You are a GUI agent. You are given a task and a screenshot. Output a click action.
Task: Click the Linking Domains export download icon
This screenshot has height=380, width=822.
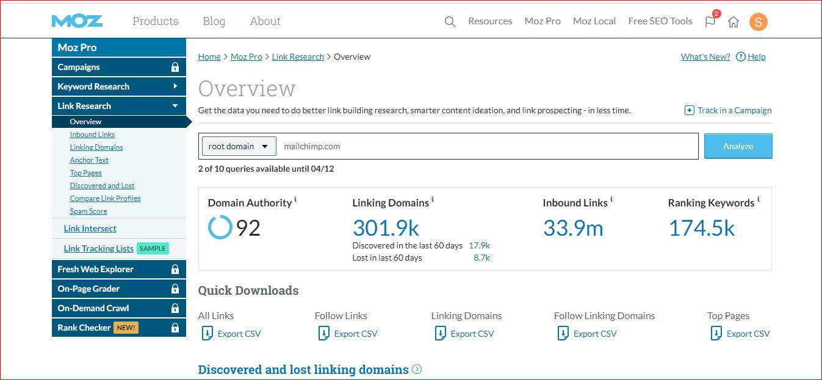441,334
